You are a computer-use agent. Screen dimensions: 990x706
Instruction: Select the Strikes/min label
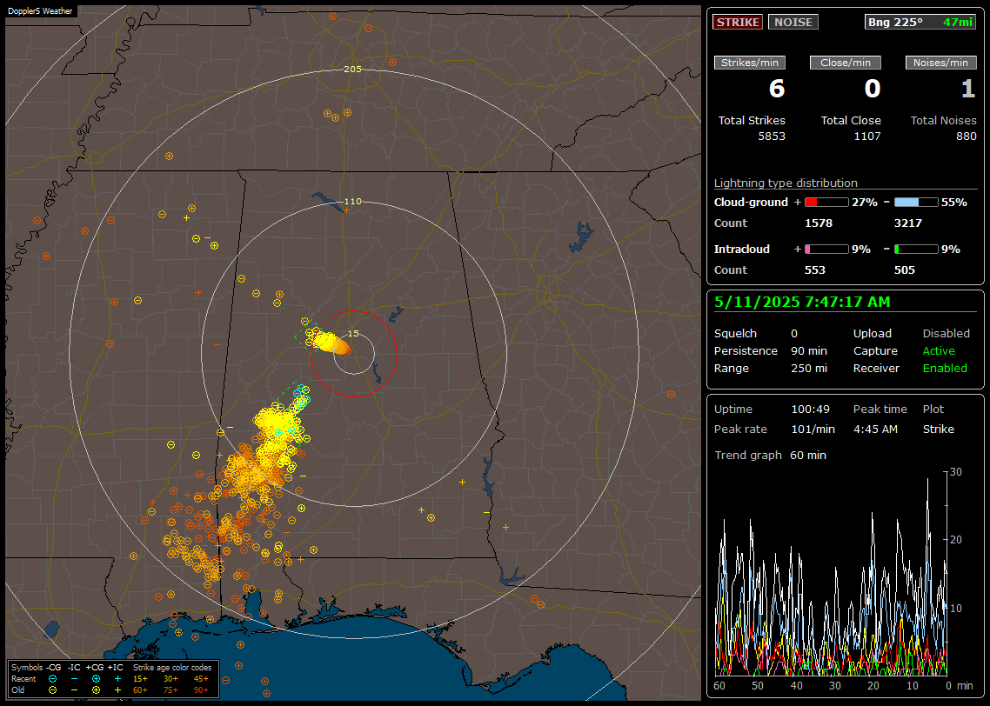click(x=749, y=63)
